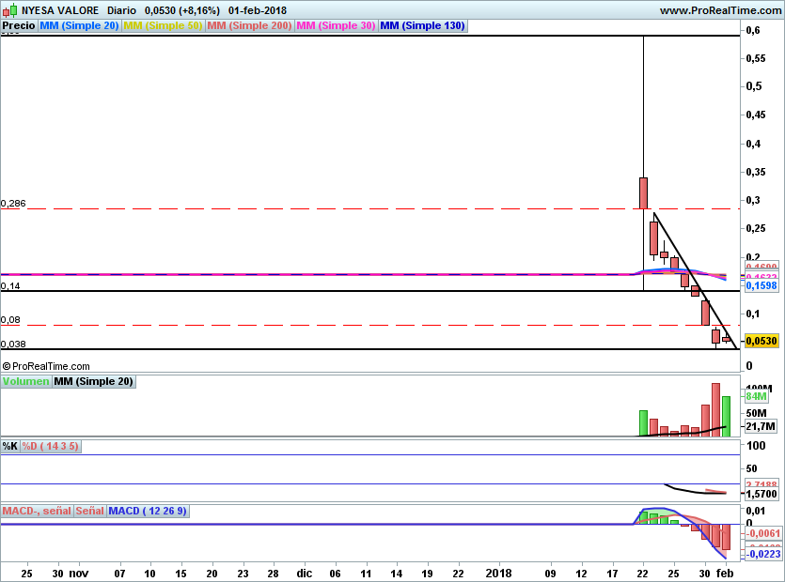Click the MM (Simple 130) indicator label

[x=422, y=26]
